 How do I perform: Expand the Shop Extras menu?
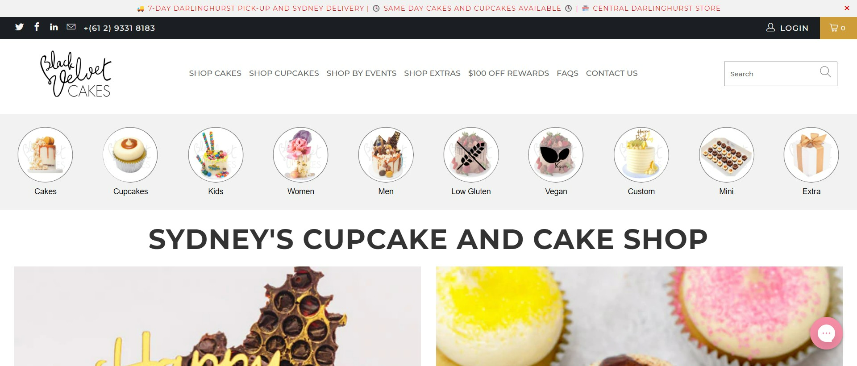tap(432, 73)
